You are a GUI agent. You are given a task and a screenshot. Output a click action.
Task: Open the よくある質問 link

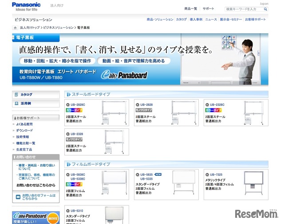24,124
